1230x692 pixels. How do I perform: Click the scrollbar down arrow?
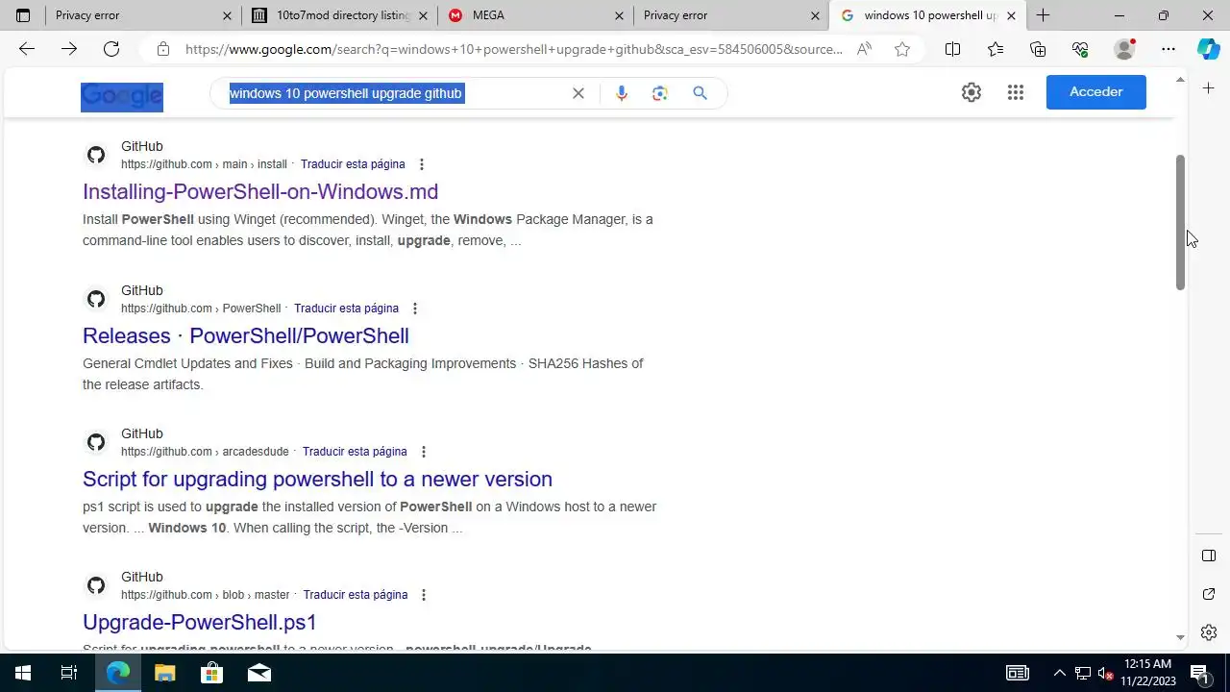click(x=1181, y=637)
